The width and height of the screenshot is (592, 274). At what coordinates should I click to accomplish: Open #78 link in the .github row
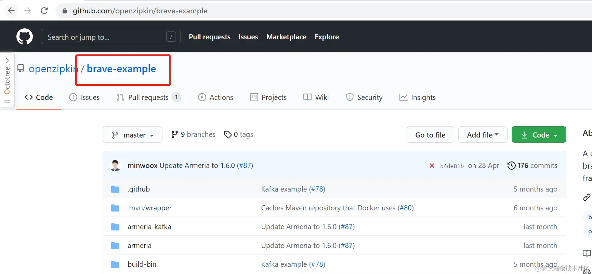point(317,189)
